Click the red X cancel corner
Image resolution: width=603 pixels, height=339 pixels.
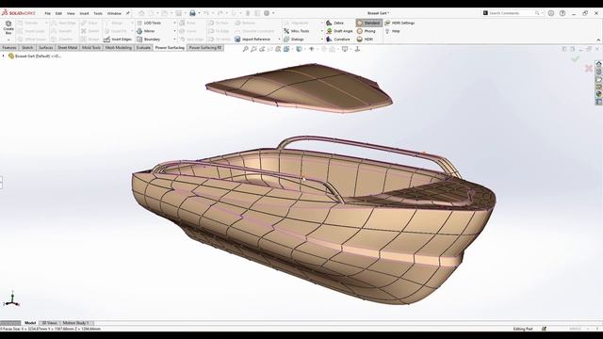click(x=588, y=69)
